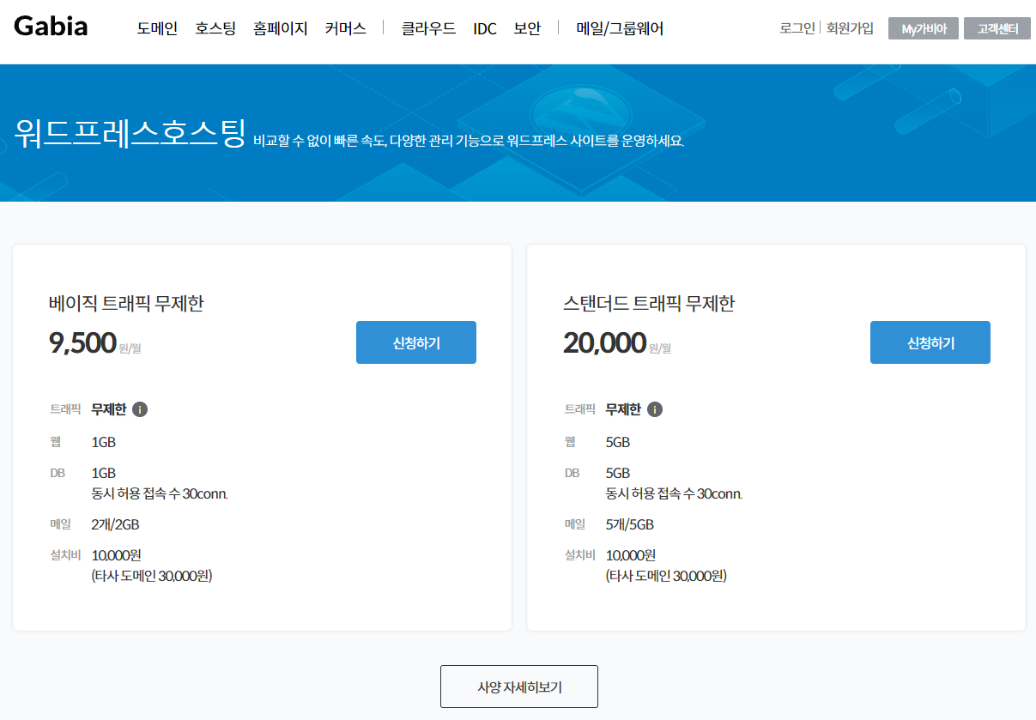Open the 베이직 traffic unlimited info tooltip icon

click(142, 409)
